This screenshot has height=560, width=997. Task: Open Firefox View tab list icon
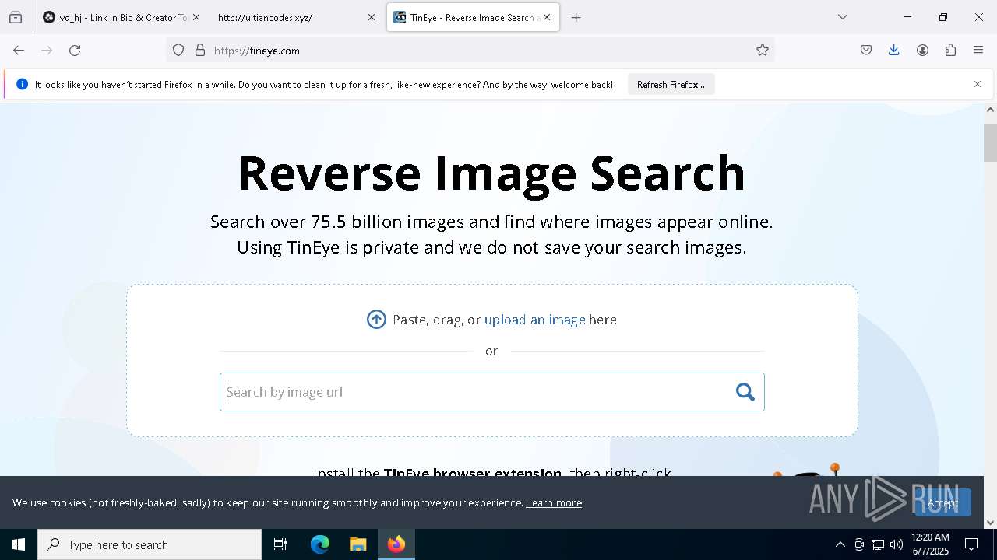16,17
